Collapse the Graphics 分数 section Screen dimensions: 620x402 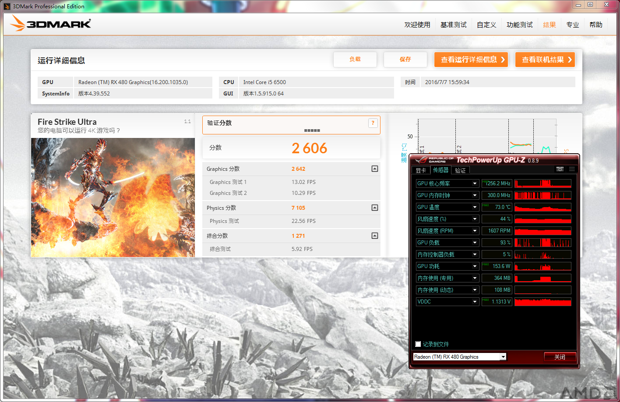coord(375,169)
